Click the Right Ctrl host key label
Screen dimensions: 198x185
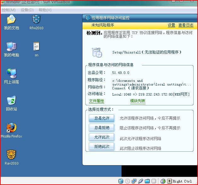coord(182,181)
